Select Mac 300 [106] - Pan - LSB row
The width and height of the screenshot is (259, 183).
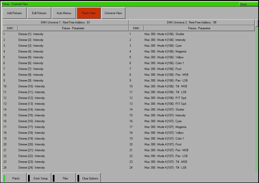click(192, 81)
